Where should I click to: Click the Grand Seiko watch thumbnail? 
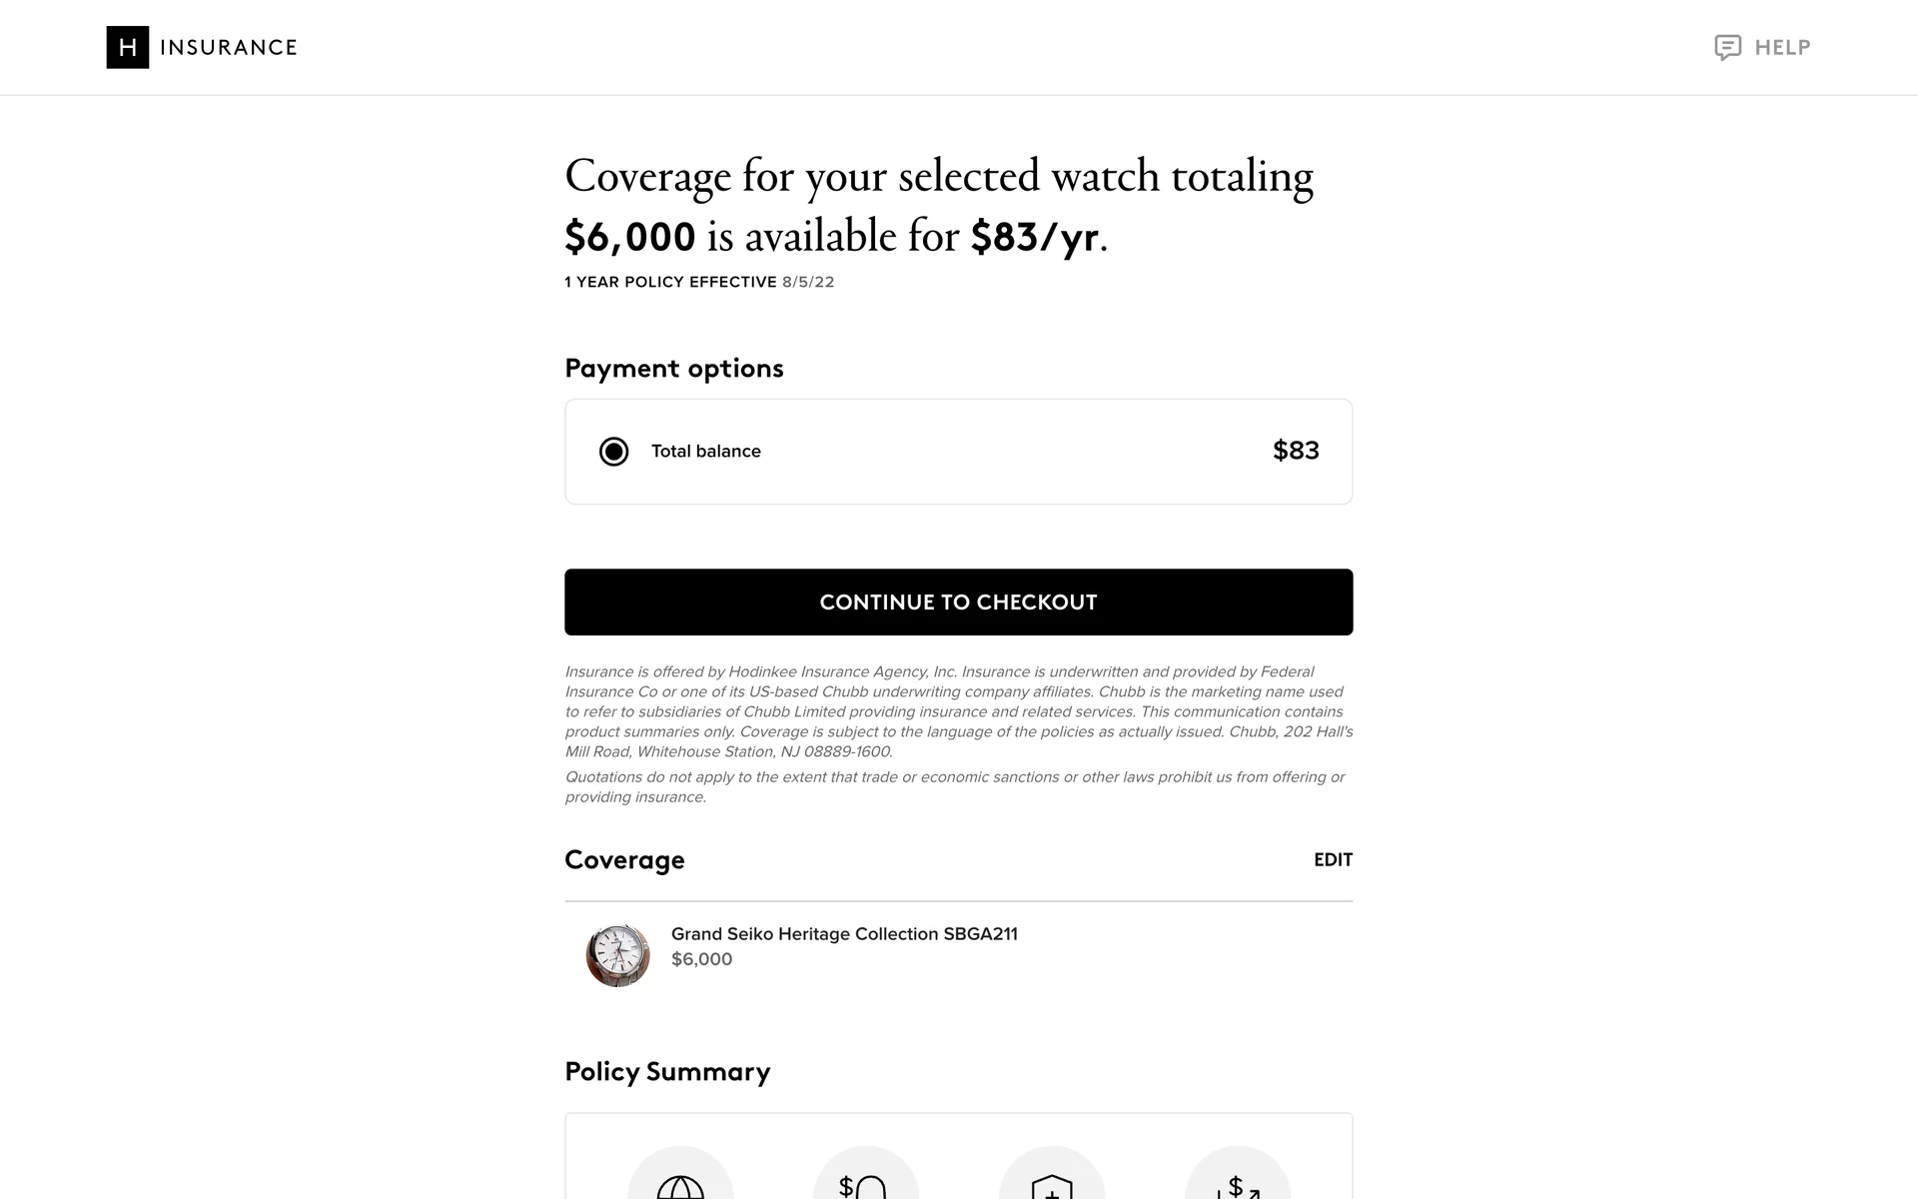tap(617, 955)
